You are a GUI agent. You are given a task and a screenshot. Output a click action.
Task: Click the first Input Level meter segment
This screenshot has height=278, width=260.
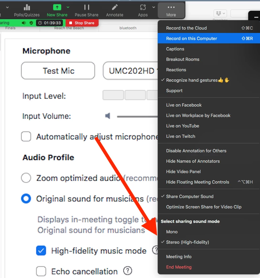click(x=113, y=95)
